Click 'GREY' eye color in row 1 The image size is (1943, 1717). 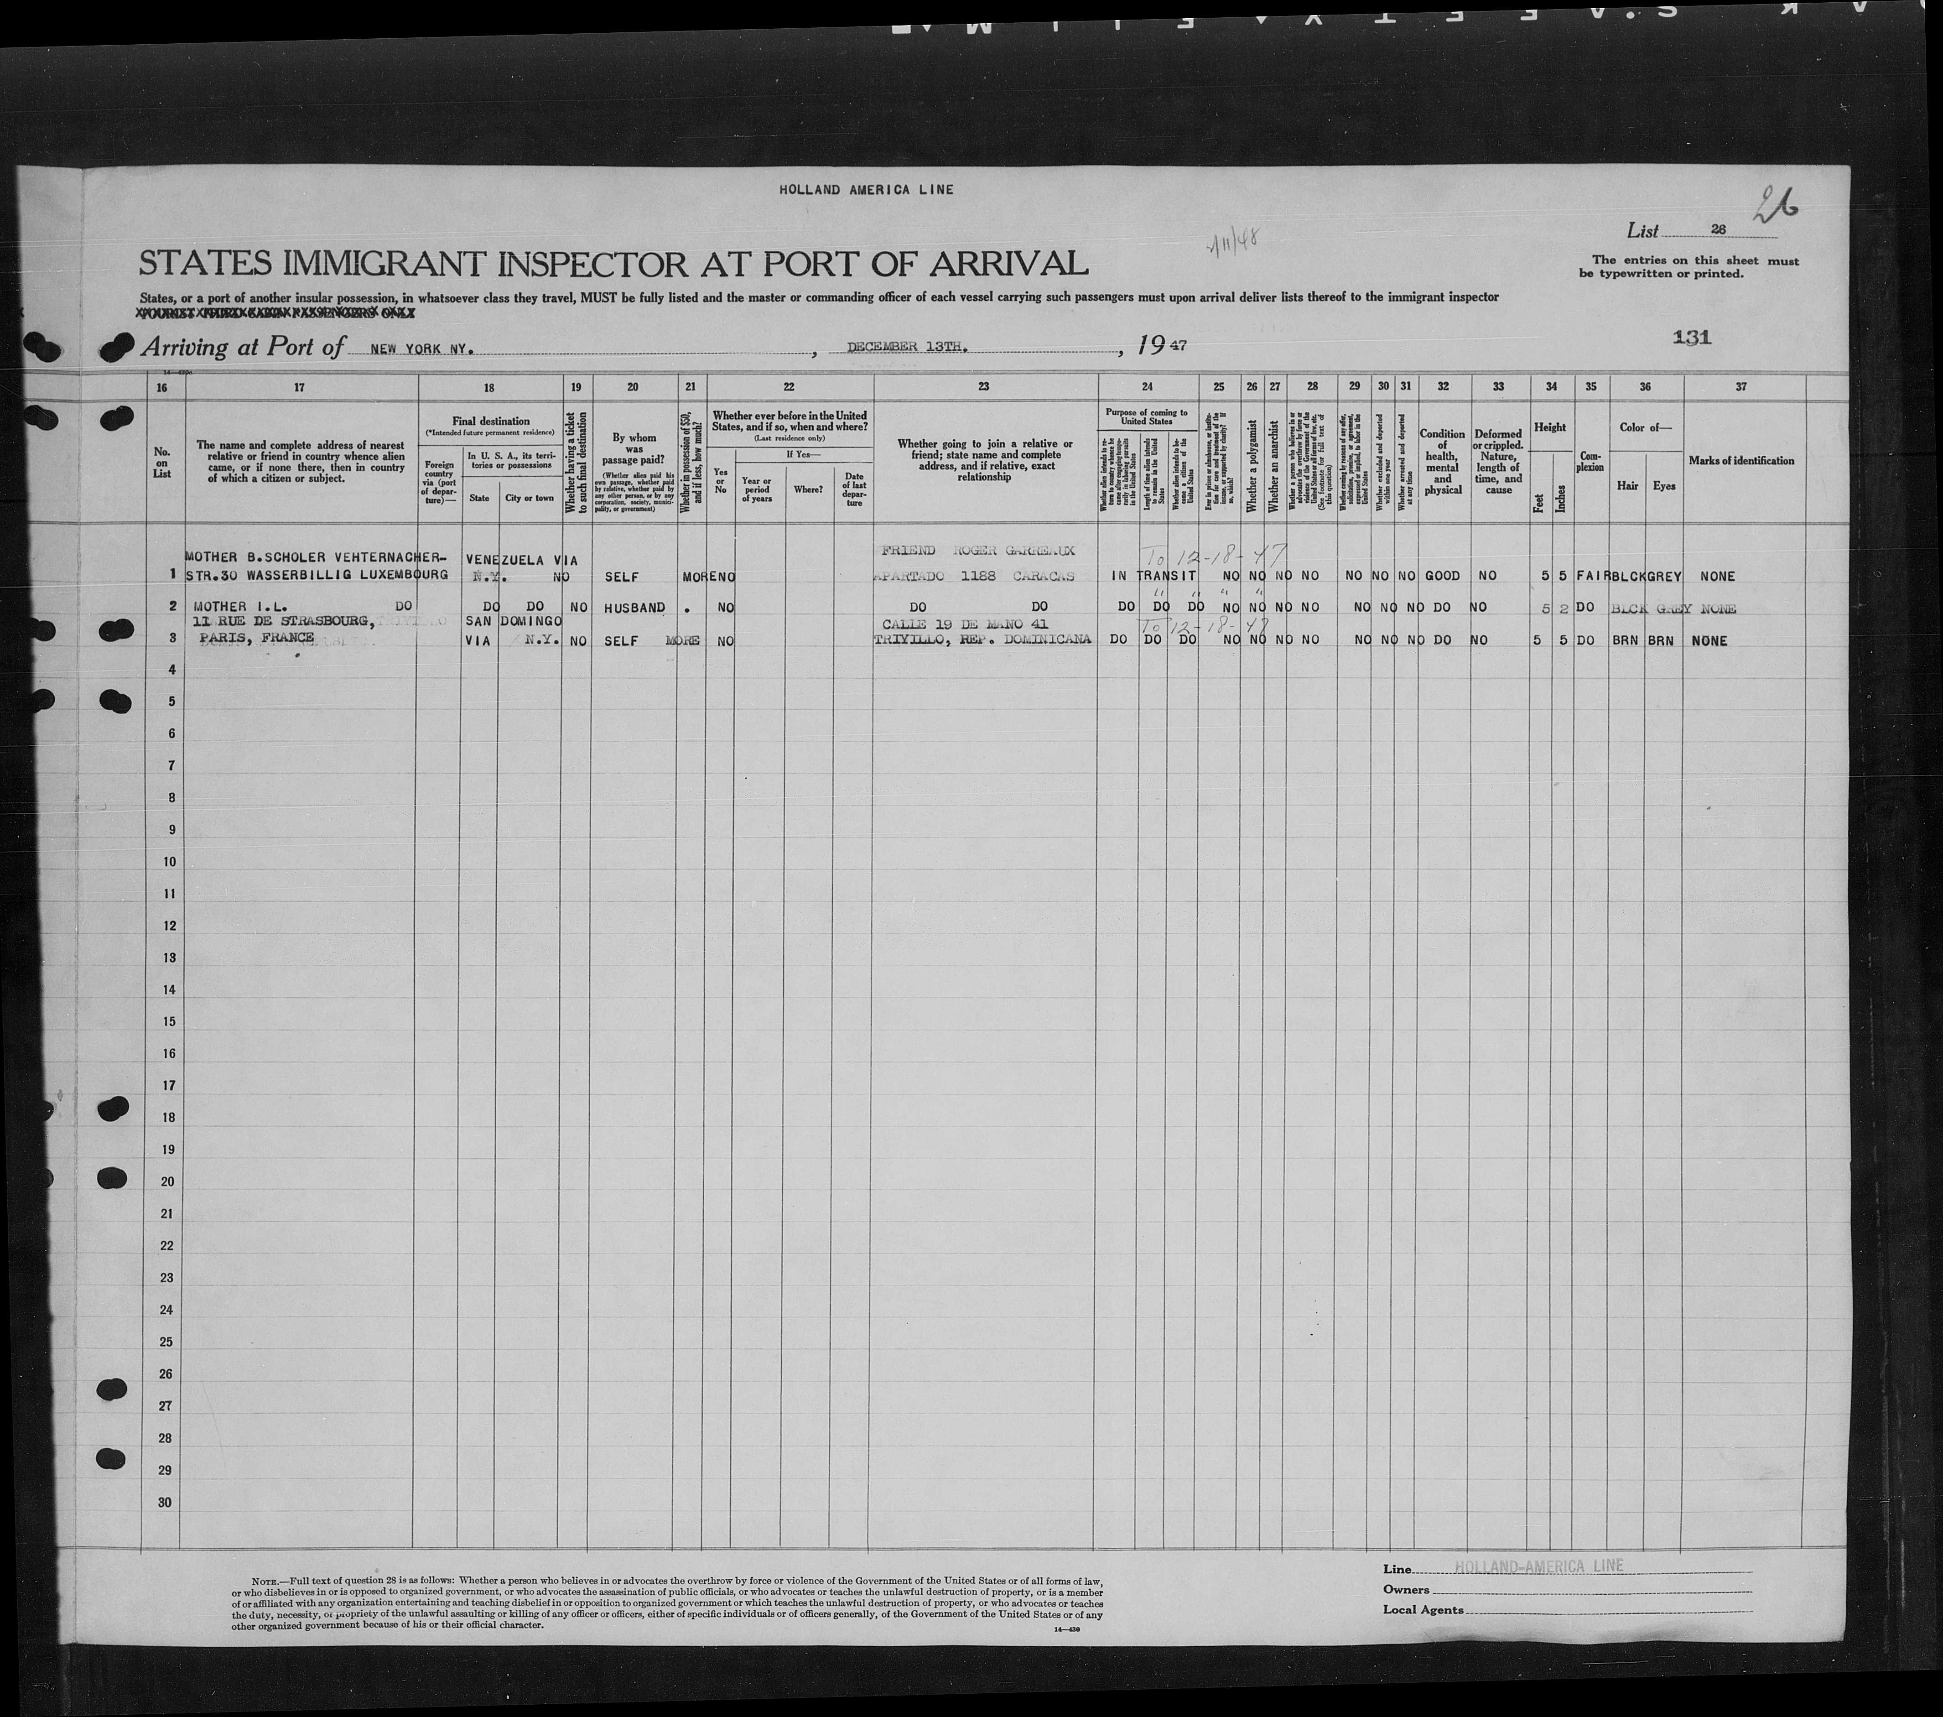[1664, 576]
